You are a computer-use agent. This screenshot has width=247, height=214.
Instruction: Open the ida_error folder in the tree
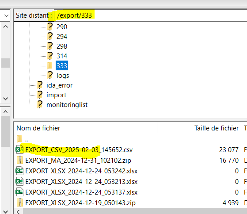[x=59, y=85]
